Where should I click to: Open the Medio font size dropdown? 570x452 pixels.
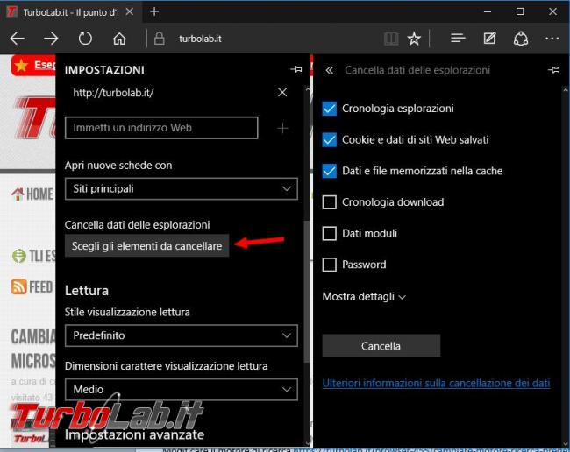pyautogui.click(x=182, y=390)
